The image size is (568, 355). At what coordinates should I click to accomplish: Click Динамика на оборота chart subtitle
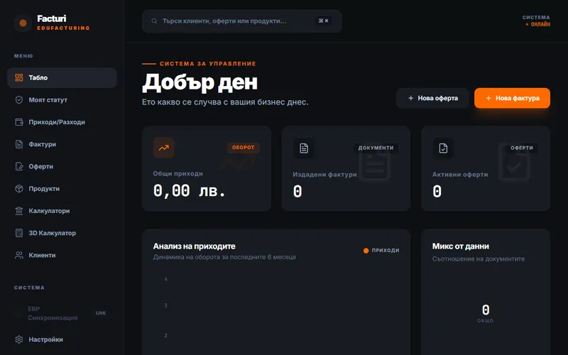pyautogui.click(x=224, y=257)
